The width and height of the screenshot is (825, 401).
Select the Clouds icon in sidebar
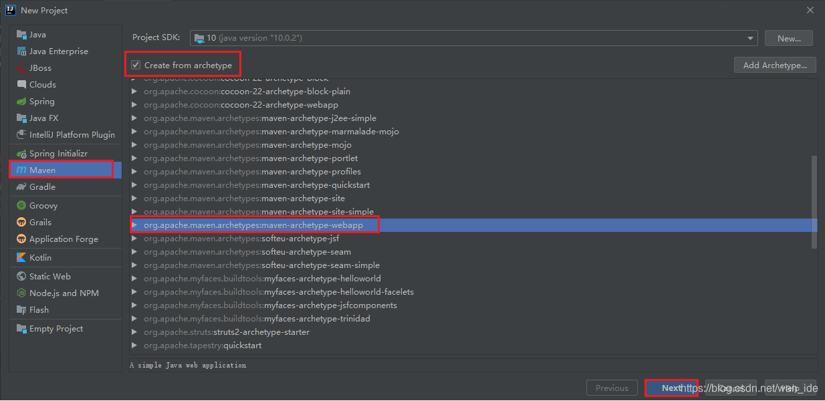coord(21,85)
